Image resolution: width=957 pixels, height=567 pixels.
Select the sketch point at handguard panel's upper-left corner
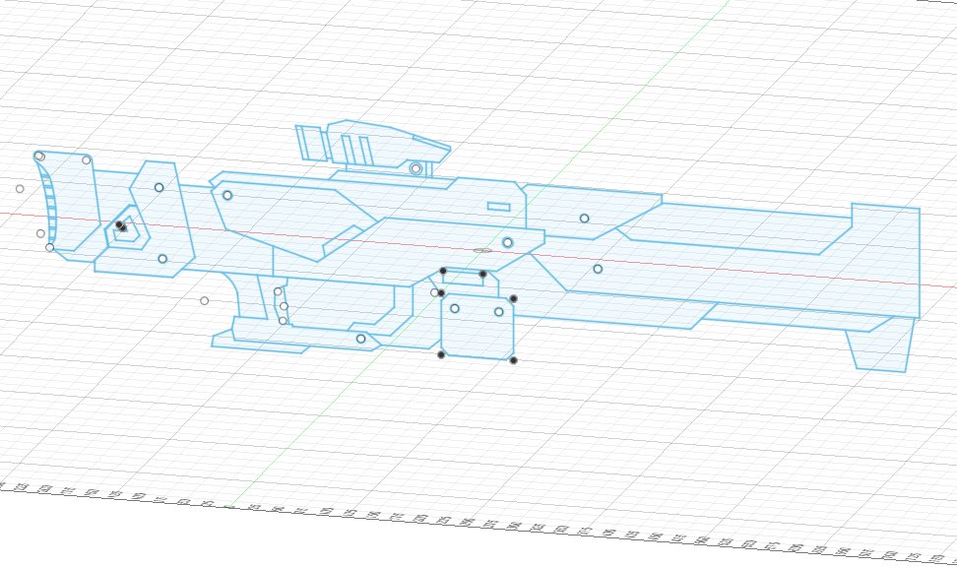point(227,195)
